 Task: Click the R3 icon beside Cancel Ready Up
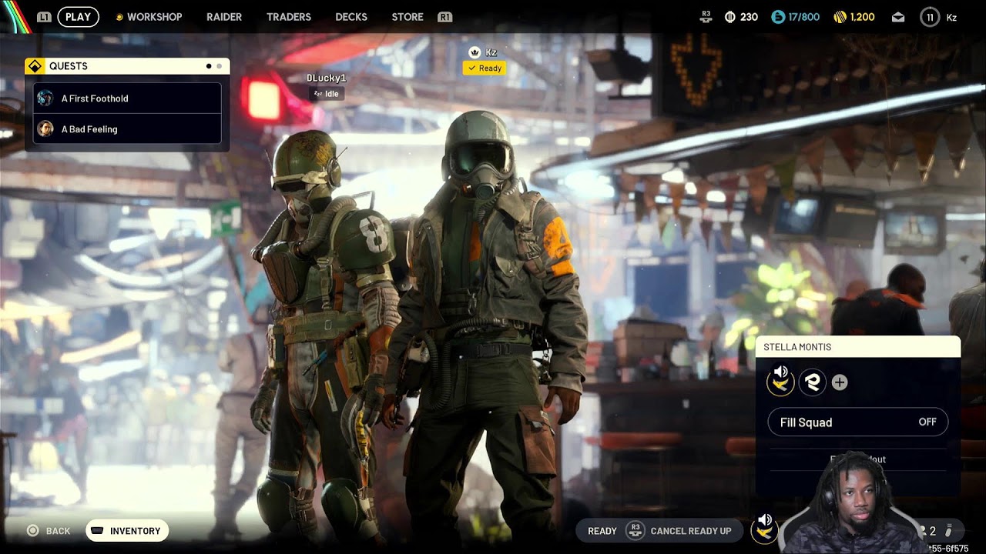636,530
